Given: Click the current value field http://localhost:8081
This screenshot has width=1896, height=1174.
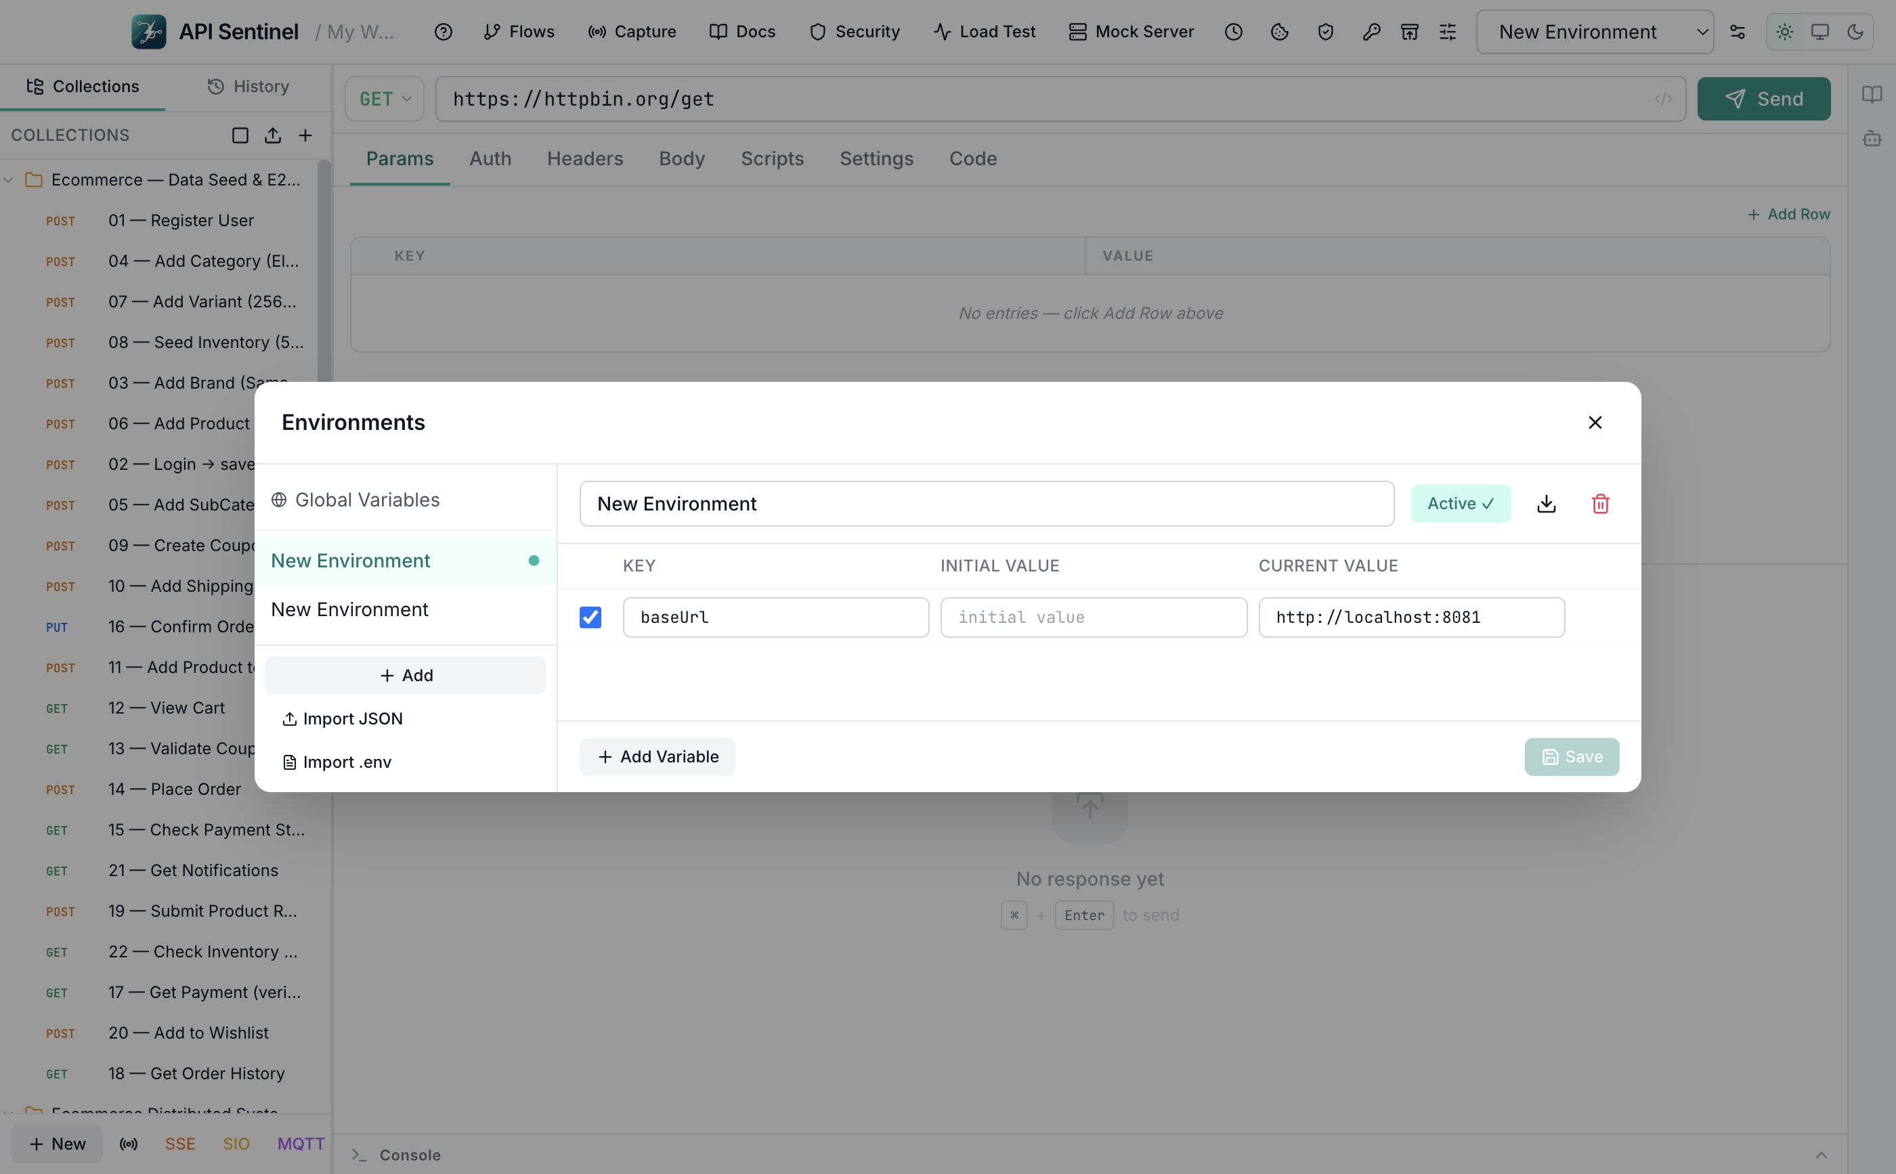Looking at the screenshot, I should point(1412,617).
